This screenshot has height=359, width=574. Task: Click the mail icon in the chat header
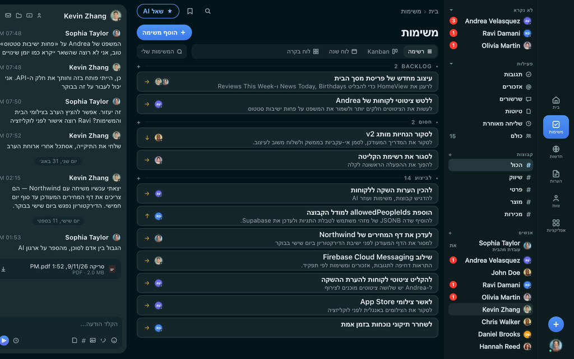(8, 15)
